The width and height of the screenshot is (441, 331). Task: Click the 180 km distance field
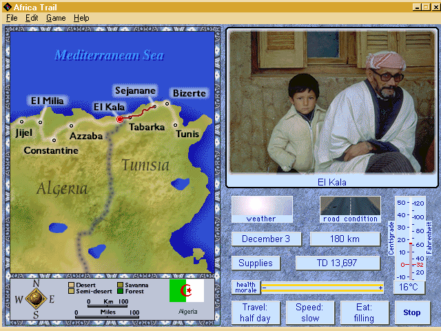345,239
